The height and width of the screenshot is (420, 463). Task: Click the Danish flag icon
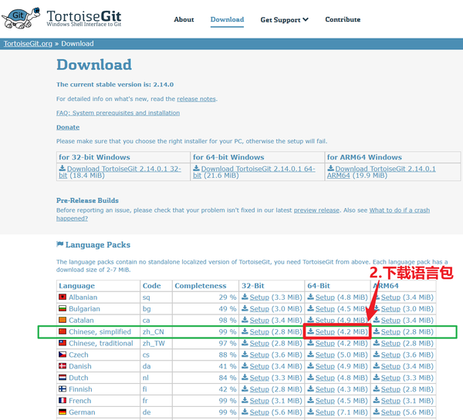(63, 366)
